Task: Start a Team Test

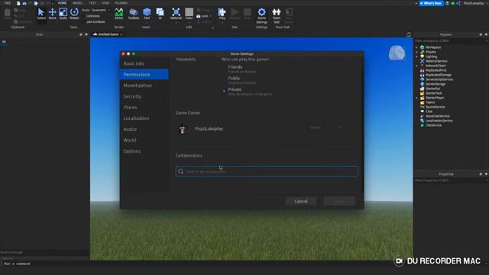Action: click(277, 15)
